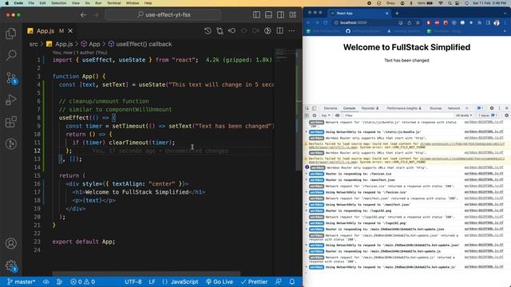The height and width of the screenshot is (287, 511).
Task: Activate the DevTools inspect element picker
Action: [x=307, y=108]
